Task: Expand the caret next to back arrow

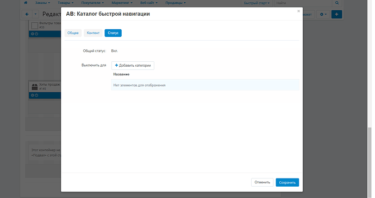Action: 35,14
